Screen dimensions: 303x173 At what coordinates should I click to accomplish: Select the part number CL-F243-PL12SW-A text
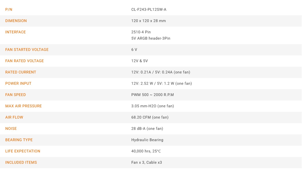pos(149,10)
